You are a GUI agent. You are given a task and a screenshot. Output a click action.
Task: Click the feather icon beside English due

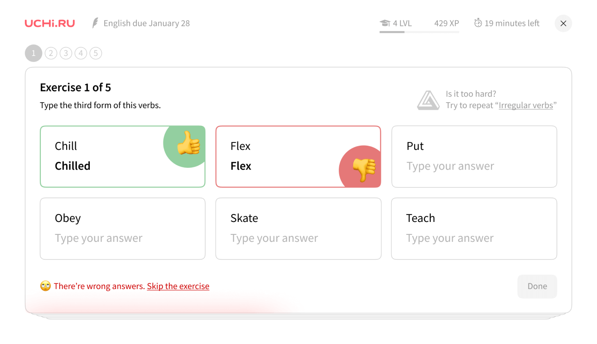click(95, 23)
